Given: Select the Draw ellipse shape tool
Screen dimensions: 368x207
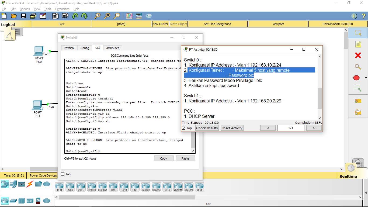Looking at the screenshot, I should pos(356,78).
